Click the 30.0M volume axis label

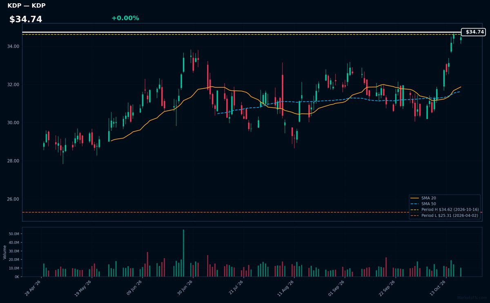click(x=14, y=251)
